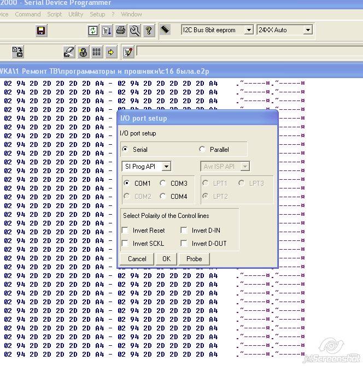Enable the Invert SCKL checkbox

pos(125,244)
